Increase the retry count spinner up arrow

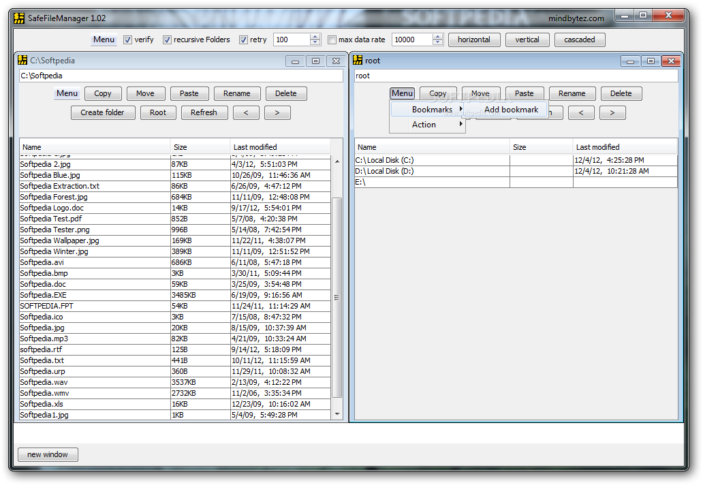tap(315, 37)
